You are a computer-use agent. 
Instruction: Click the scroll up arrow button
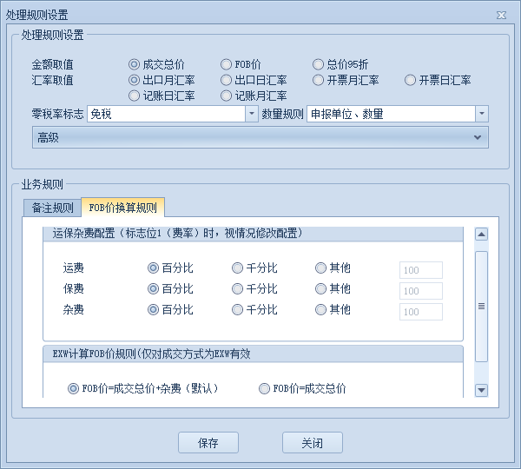pyautogui.click(x=481, y=234)
